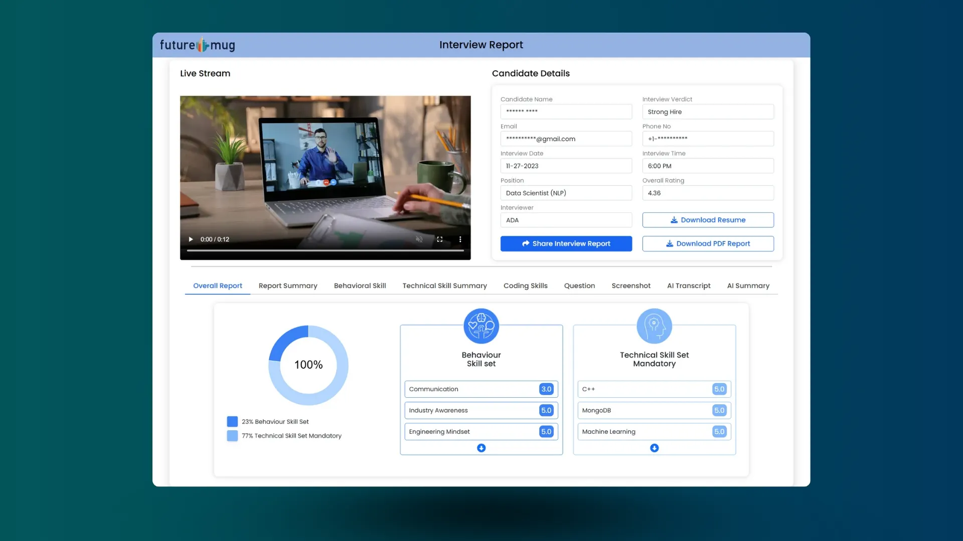
Task: Play the live stream video
Action: (191, 239)
